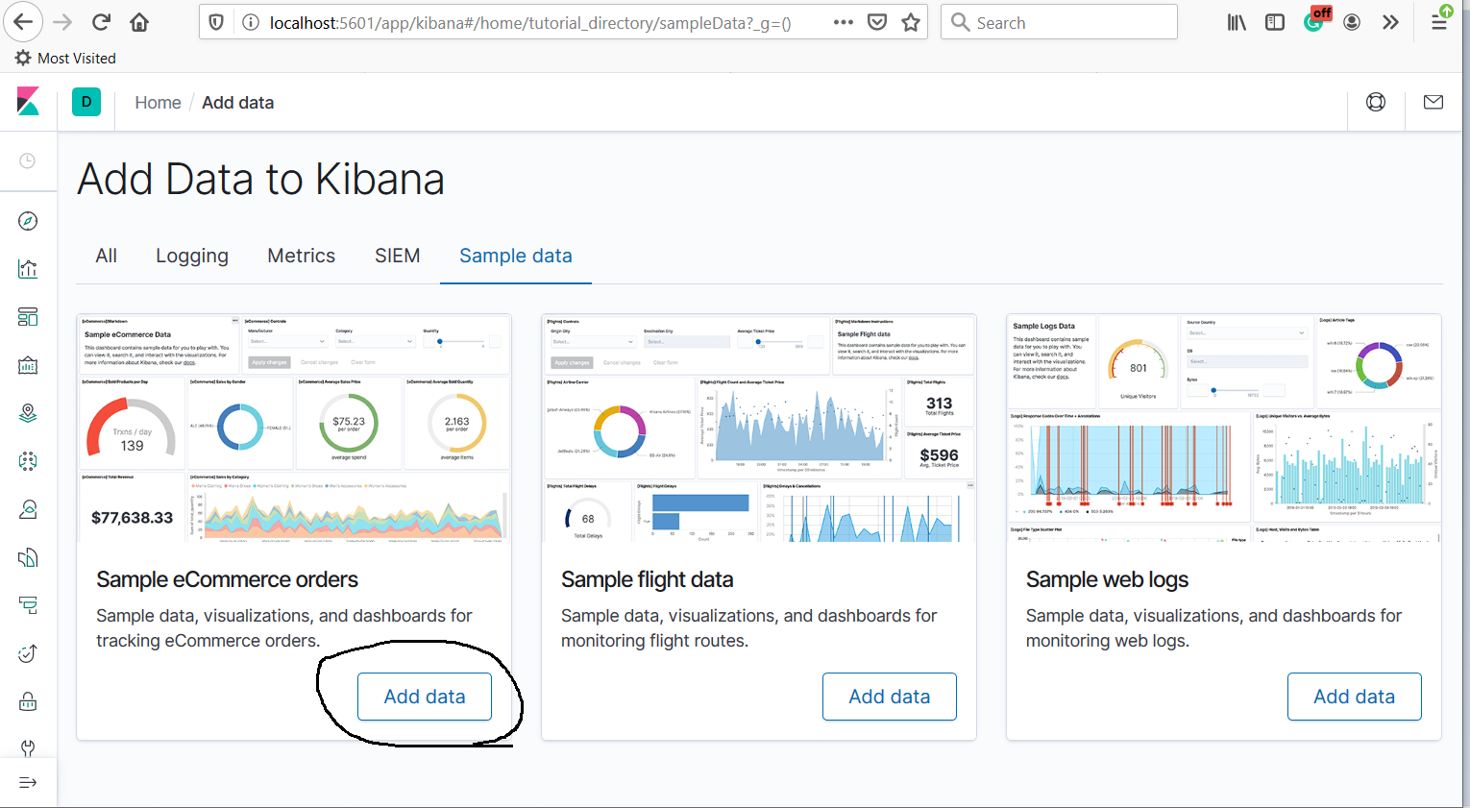This screenshot has height=808, width=1470.
Task: Open Visualize chart icon in sidebar
Action: tap(28, 269)
